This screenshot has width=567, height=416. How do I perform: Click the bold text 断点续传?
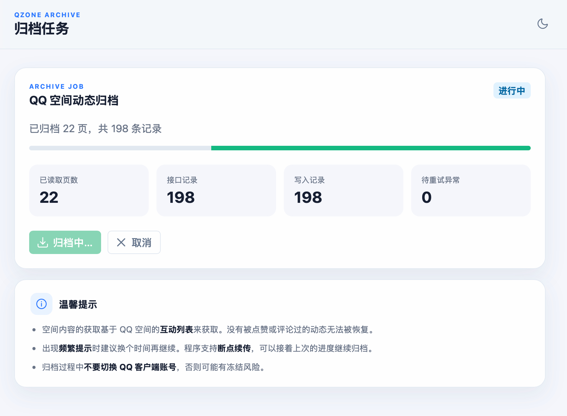coord(234,348)
